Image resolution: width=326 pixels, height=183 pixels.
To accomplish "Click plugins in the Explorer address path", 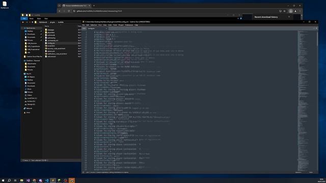I will (x=52, y=22).
